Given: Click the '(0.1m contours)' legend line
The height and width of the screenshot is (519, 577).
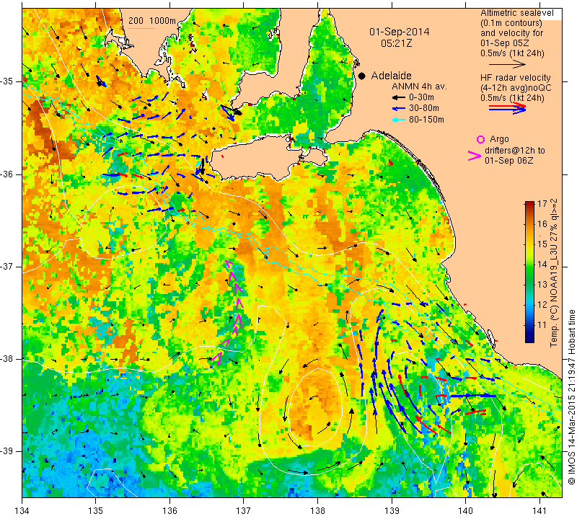Looking at the screenshot, I should [x=511, y=23].
